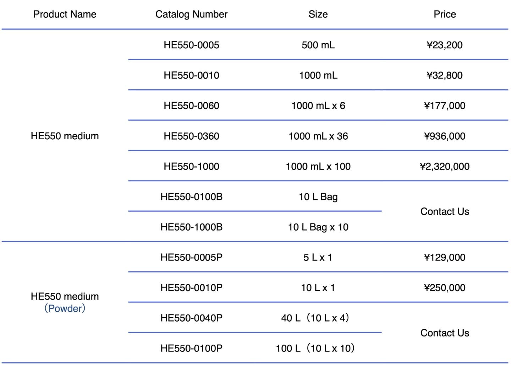The height and width of the screenshot is (366, 511).
Task: Click the HE550-0100B bag catalog number
Action: pos(191,197)
